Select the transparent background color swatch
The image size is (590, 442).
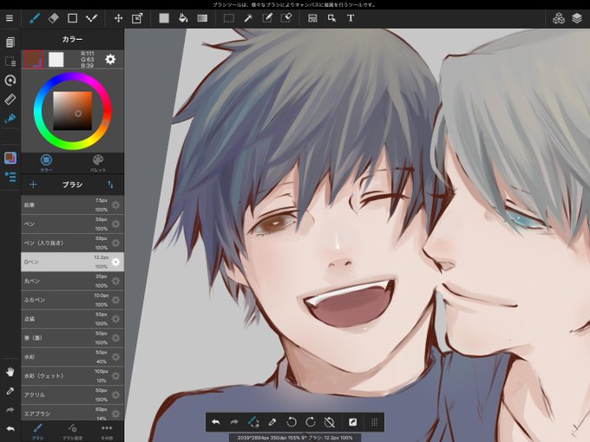(56, 60)
